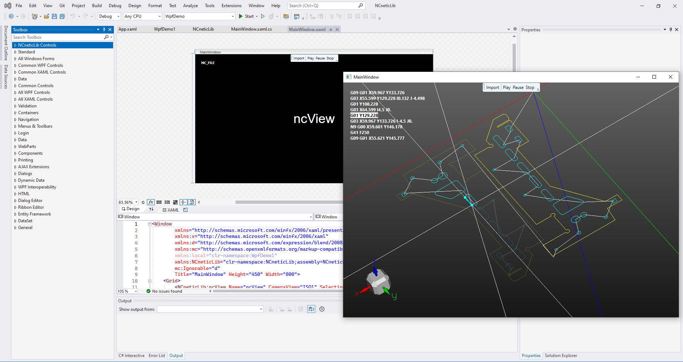Viewport: 683px width, 362px height.
Task: Open the Analyze menu
Action: pos(190,6)
